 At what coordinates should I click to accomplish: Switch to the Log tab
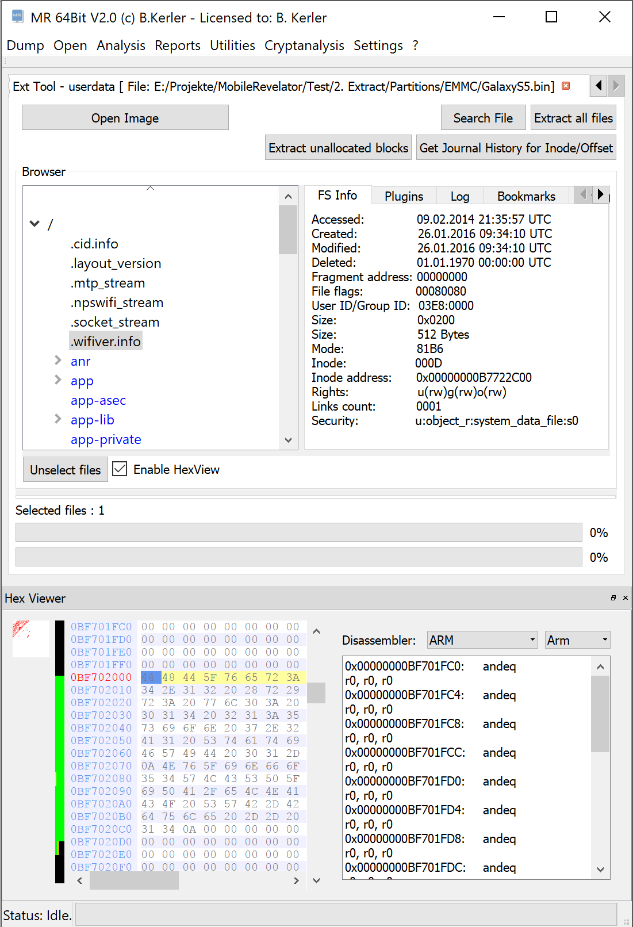459,196
